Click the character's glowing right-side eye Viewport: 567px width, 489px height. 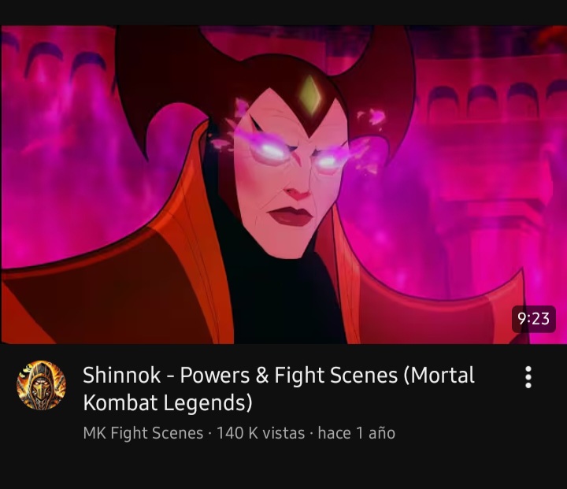coord(329,161)
